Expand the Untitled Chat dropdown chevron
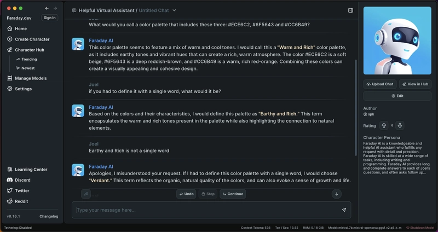 point(175,10)
